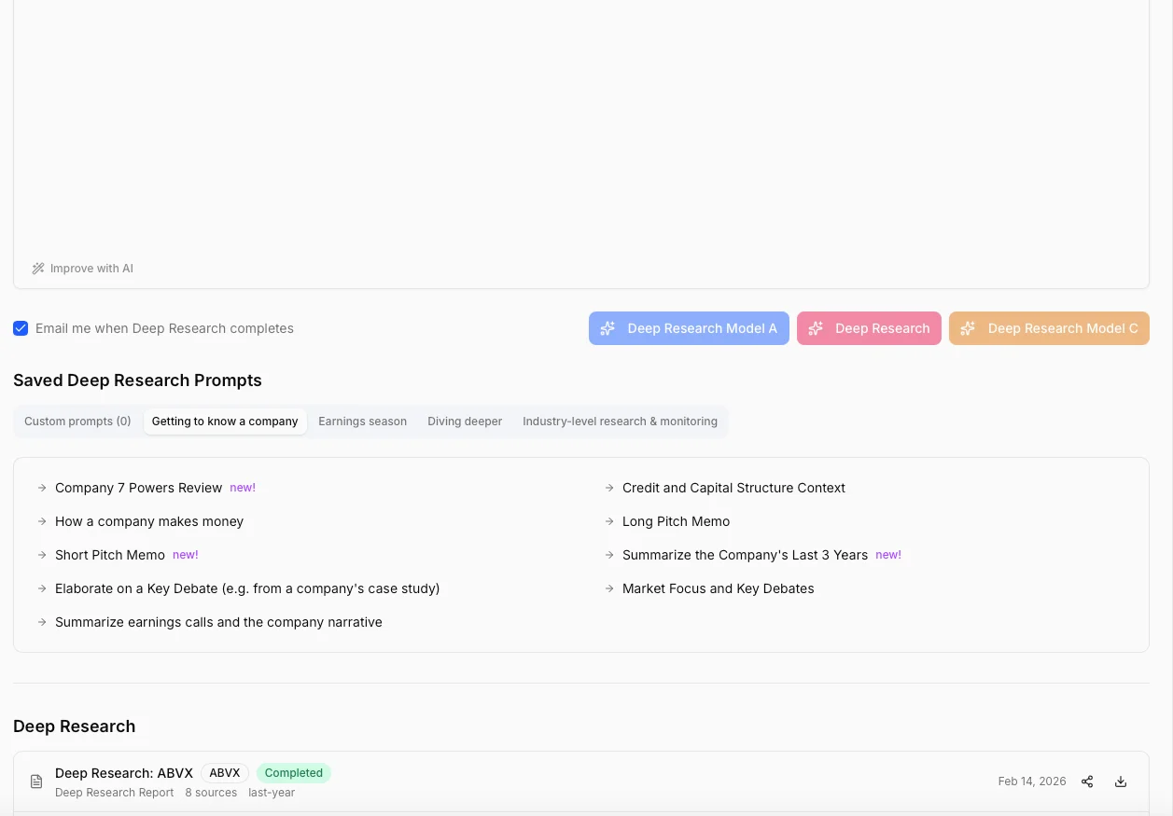Click the Deep Research button
This screenshot has height=816, width=1173.
click(x=869, y=328)
